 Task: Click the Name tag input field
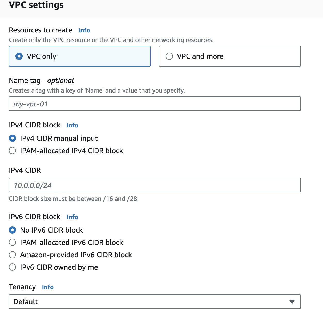pos(155,104)
